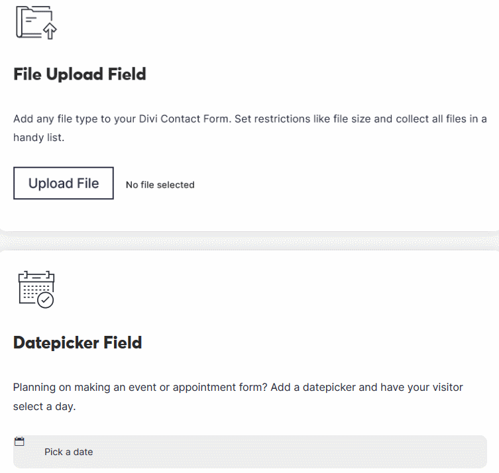Click the dotted grid of the calendar icon
499x473 pixels.
click(x=35, y=291)
